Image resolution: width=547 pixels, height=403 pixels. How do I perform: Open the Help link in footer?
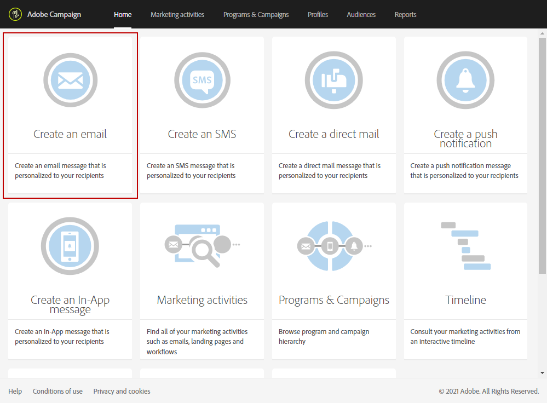point(15,391)
